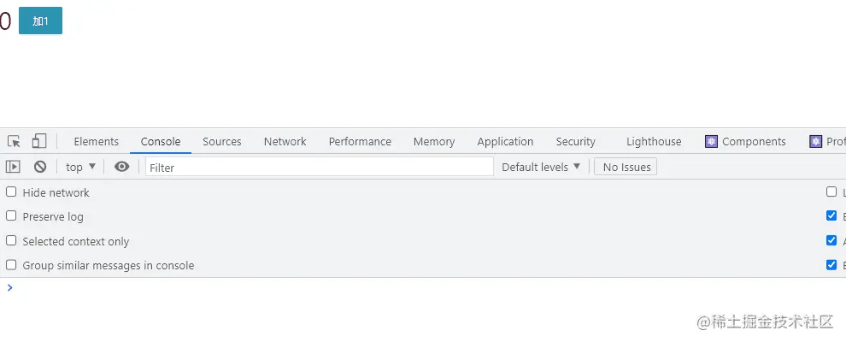Switch to the Network tab

coord(285,141)
